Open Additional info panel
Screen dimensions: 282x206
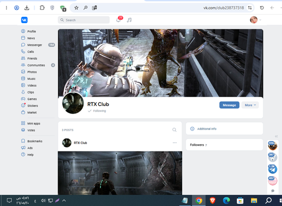tap(224, 128)
